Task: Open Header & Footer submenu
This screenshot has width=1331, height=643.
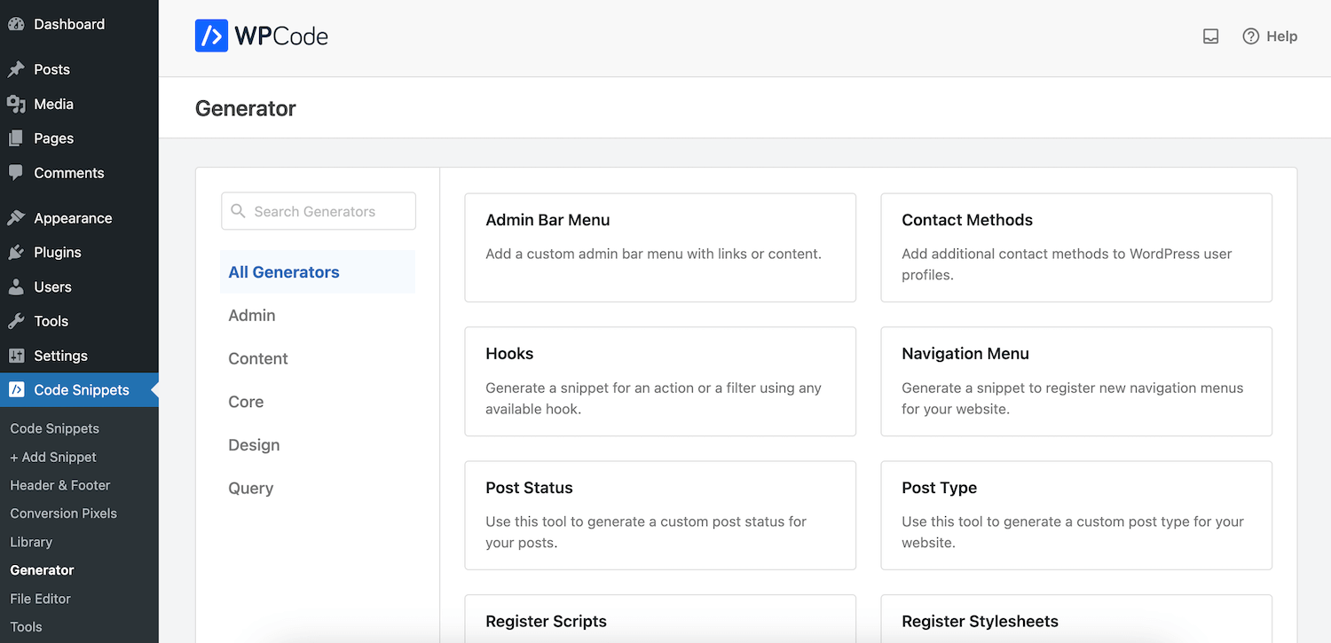Action: [x=60, y=485]
